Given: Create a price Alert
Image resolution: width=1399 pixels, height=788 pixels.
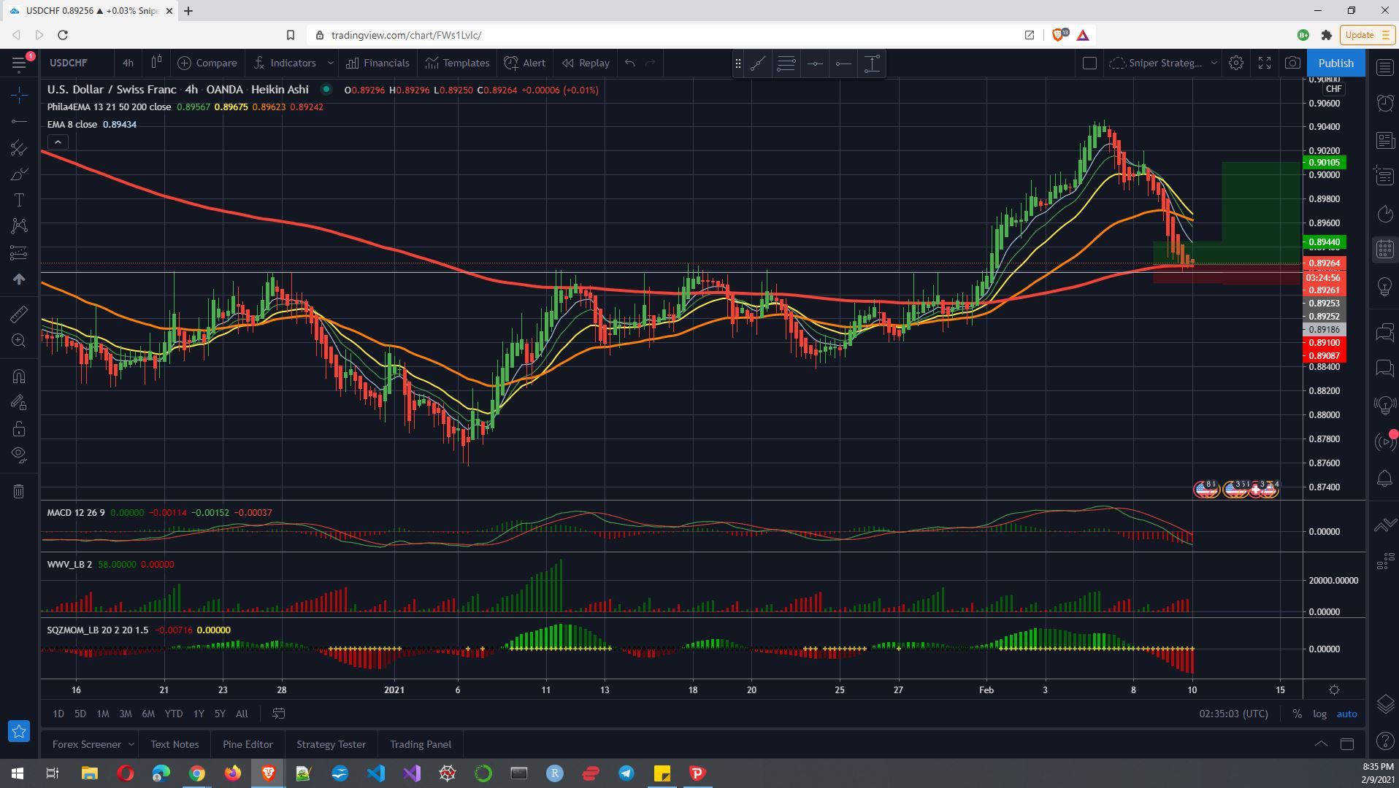Looking at the screenshot, I should 525,63.
